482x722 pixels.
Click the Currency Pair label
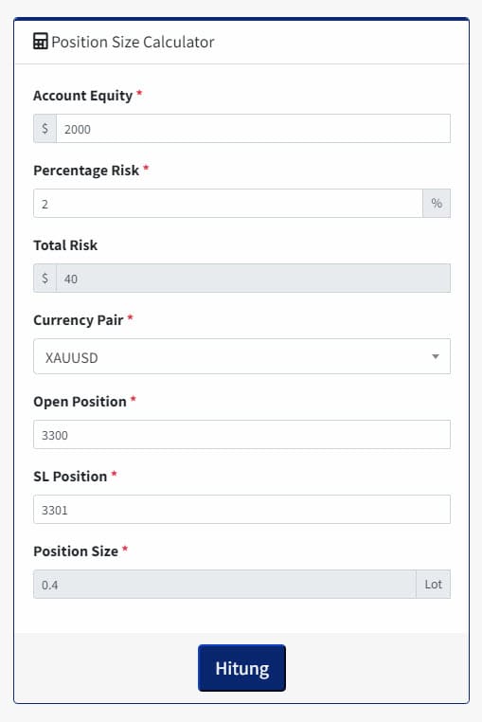pos(79,320)
